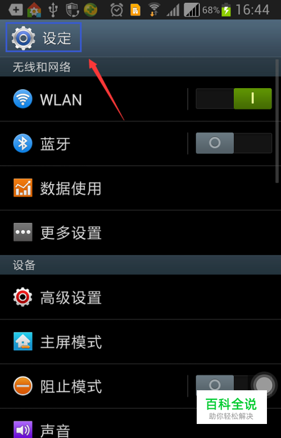281x438 pixels.
Task: Enable the 蓝牙 Bluetooth switch
Action: 234,143
